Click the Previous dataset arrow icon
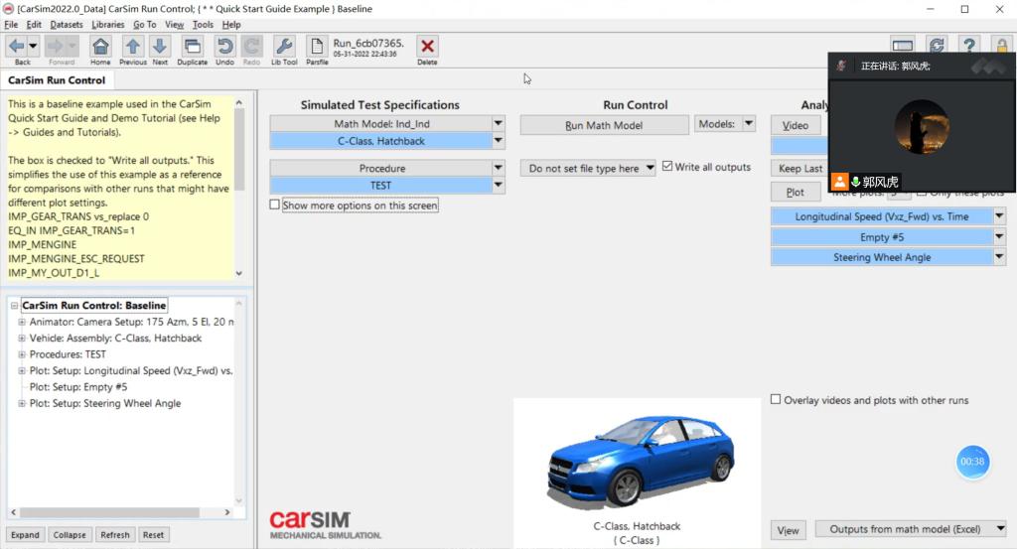 click(x=133, y=46)
